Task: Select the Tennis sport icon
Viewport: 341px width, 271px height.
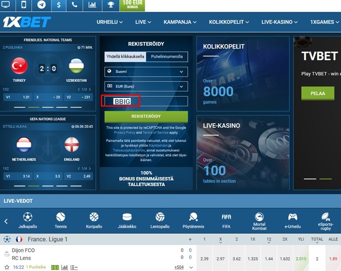Action: 61,220
